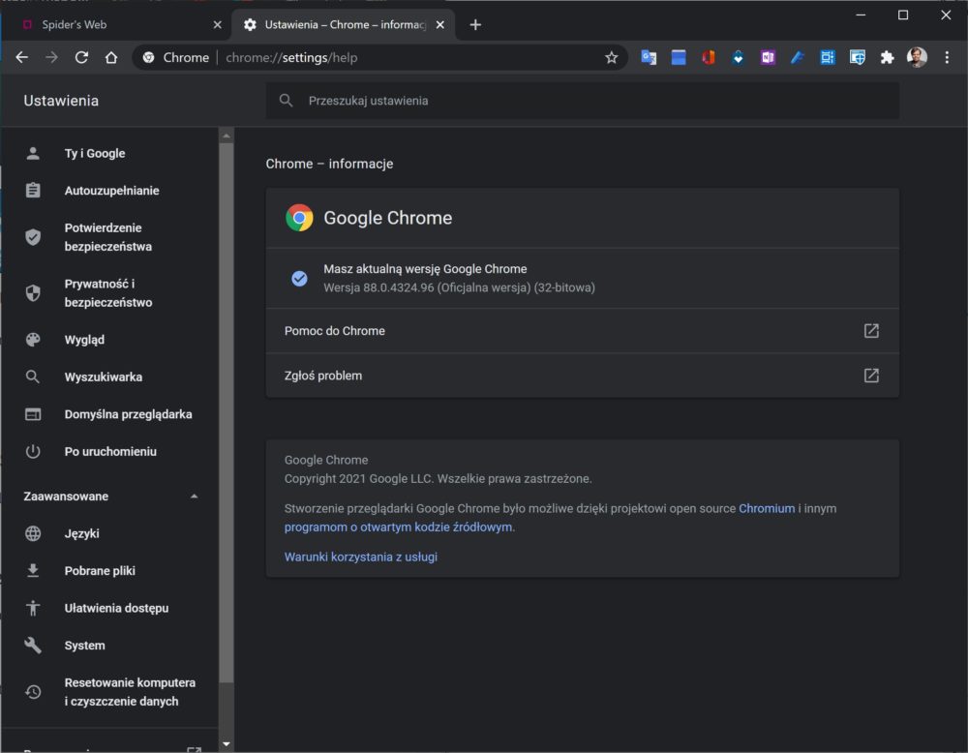Viewport: 968px width, 753px height.
Task: Click the wrench icon beside System
Action: [33, 645]
